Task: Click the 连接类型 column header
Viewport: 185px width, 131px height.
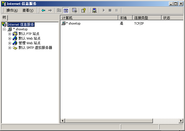Action: tap(147, 18)
